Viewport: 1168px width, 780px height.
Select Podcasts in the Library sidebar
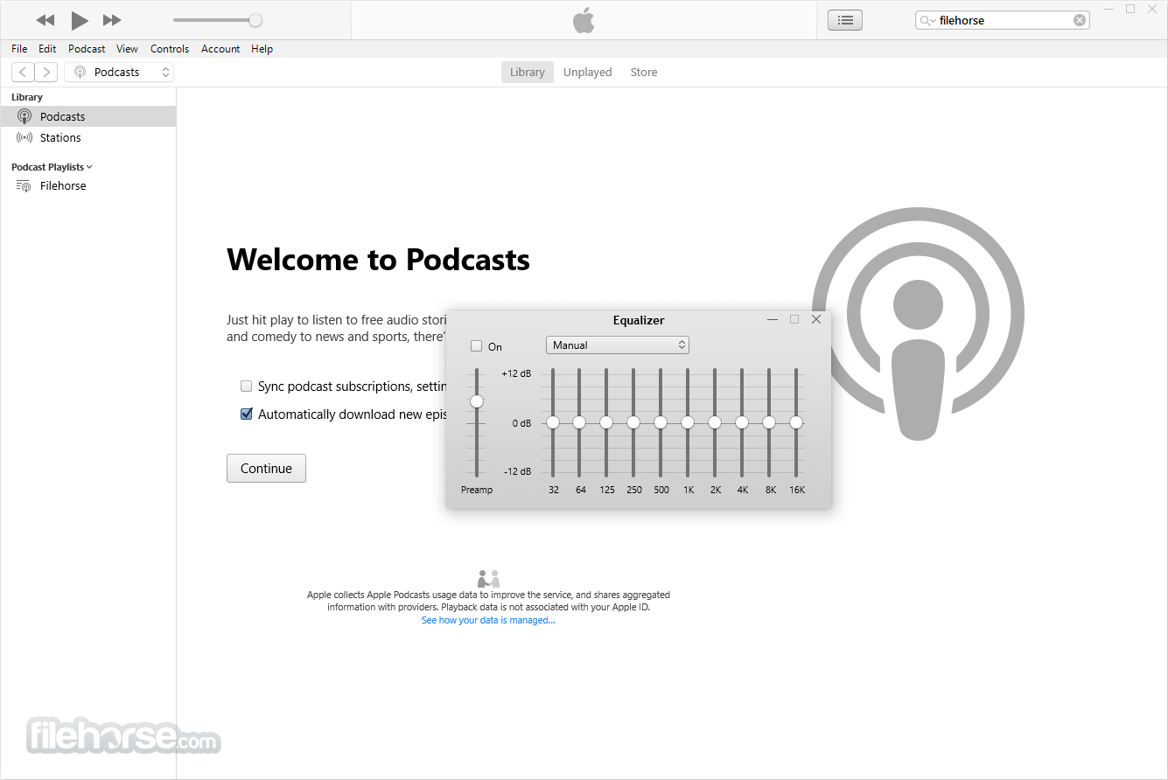click(x=88, y=116)
